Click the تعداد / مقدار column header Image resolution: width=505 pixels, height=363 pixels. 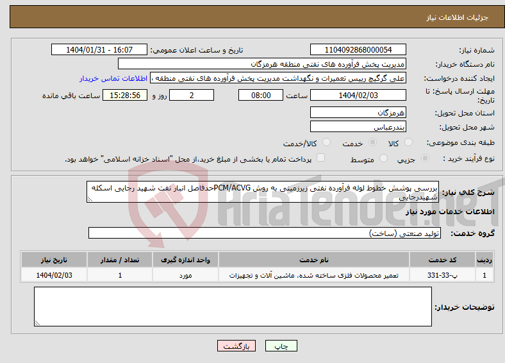(120, 260)
